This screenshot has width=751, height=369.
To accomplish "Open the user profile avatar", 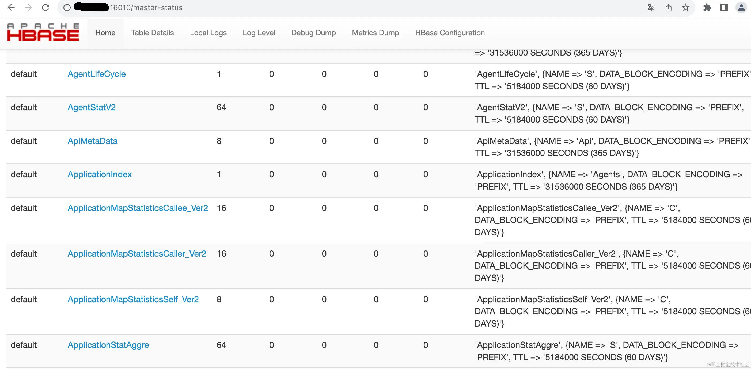I will (741, 7).
